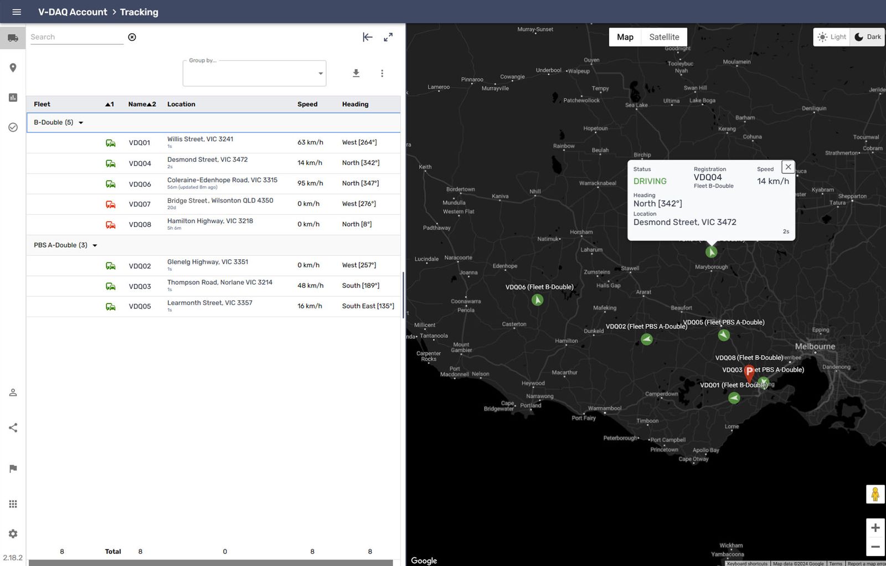This screenshot has width=886, height=566.
Task: Collapse the panel using left-arrow icon
Action: (367, 37)
